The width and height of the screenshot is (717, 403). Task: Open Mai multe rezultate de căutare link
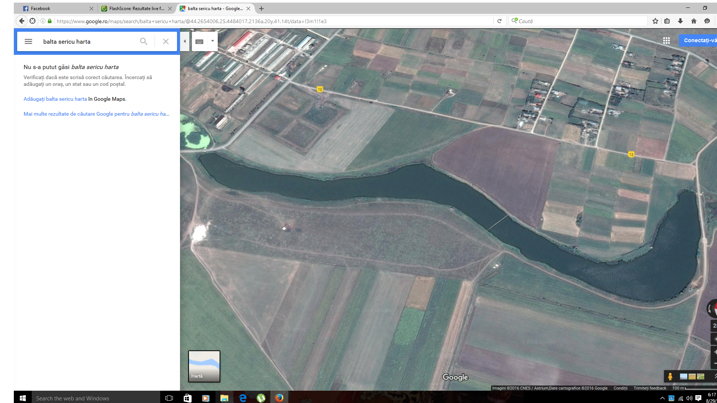tap(96, 114)
